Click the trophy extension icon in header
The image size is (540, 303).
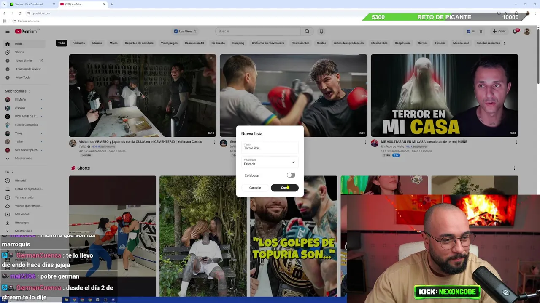pos(481,31)
